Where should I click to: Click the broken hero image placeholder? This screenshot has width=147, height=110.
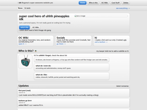click(x=101, y=16)
